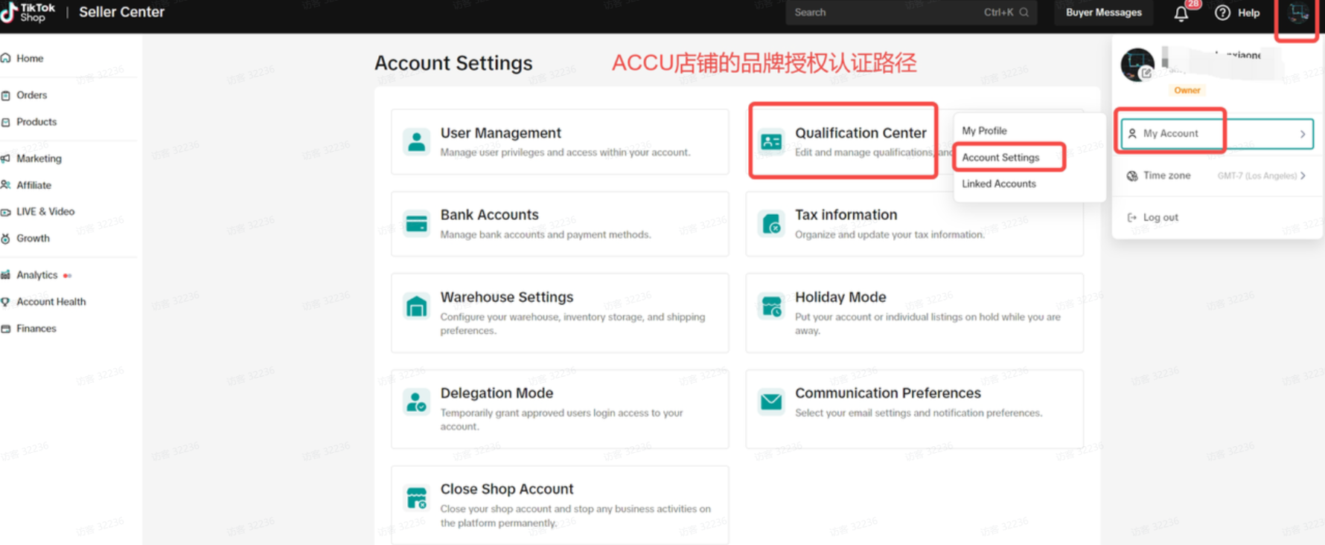Click the Close Shop Account icon

[416, 497]
